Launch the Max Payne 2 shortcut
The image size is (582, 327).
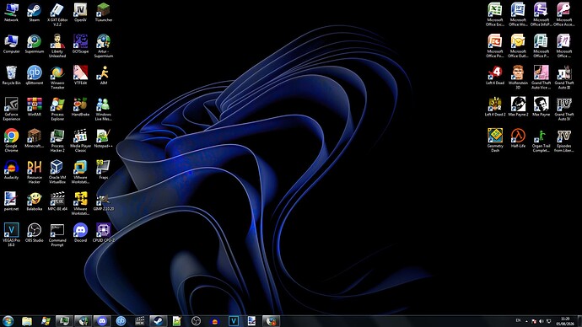click(x=518, y=107)
